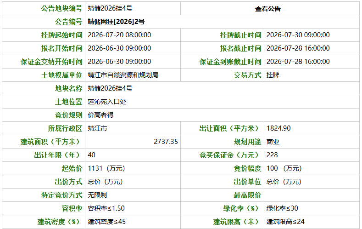Screen dimensions: 362x229
Task: Click the 竞价规则 label
Action: [x=68, y=115]
